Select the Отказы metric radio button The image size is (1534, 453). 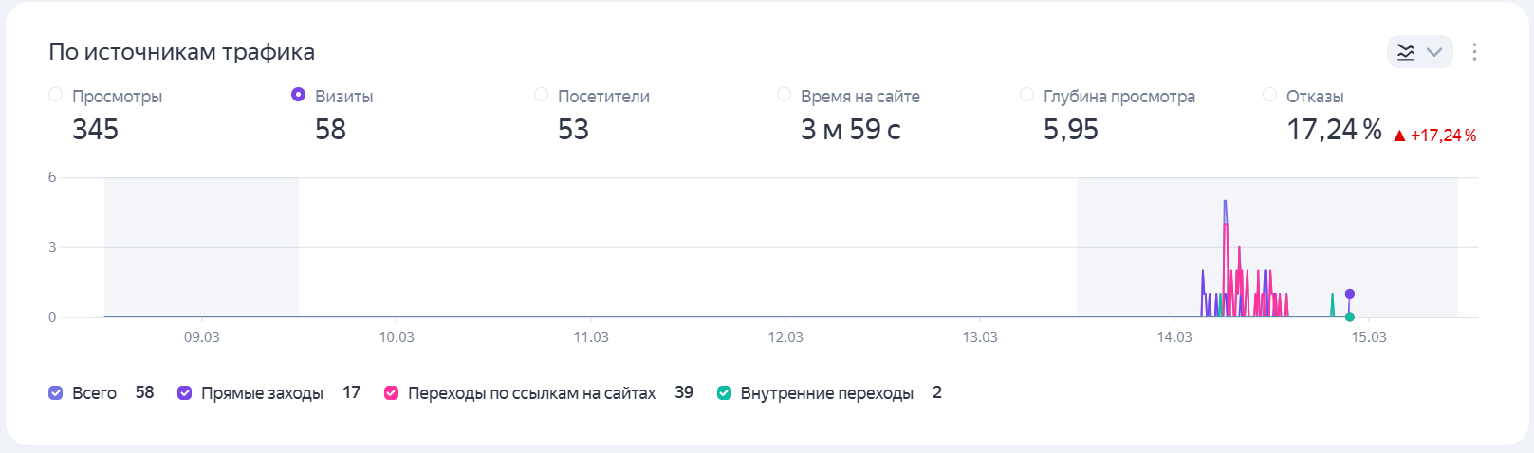point(1270,95)
